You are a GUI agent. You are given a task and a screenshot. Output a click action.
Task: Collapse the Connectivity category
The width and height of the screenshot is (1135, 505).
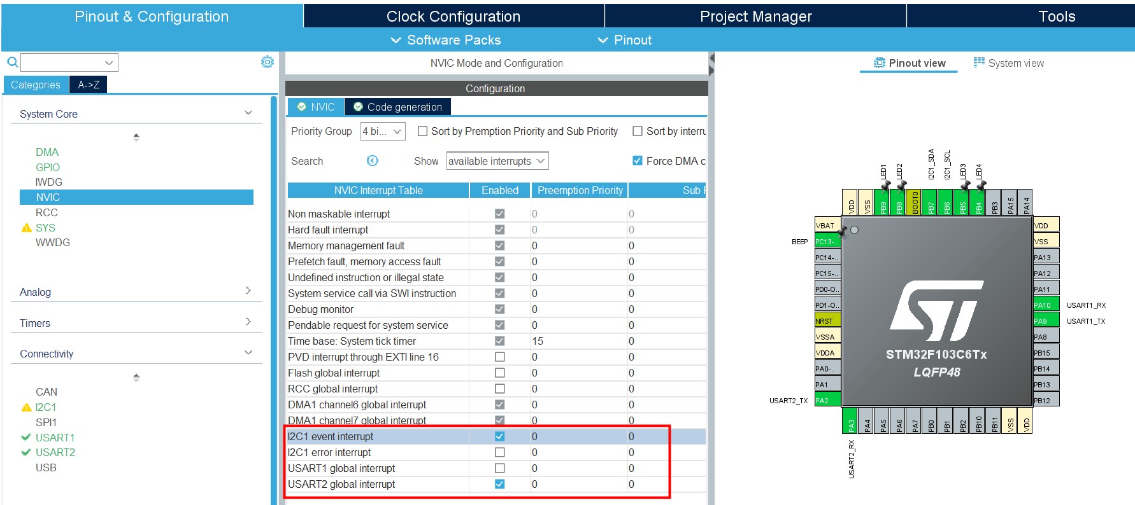coord(248,352)
